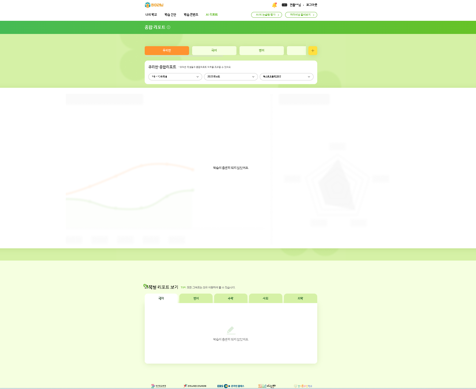Select the 우리반 orange tab

(x=167, y=50)
